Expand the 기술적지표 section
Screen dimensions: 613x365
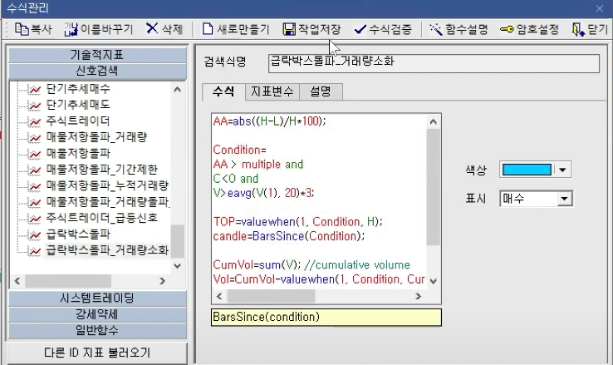coord(97,55)
